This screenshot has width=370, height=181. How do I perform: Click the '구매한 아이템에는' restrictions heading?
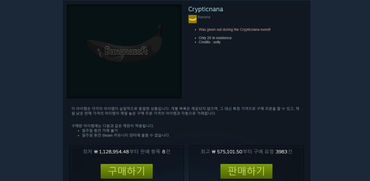pos(113,125)
